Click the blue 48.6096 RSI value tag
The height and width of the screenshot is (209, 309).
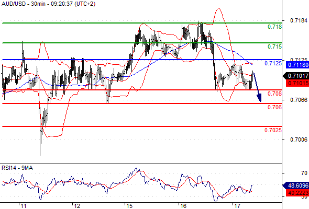coord(296,185)
